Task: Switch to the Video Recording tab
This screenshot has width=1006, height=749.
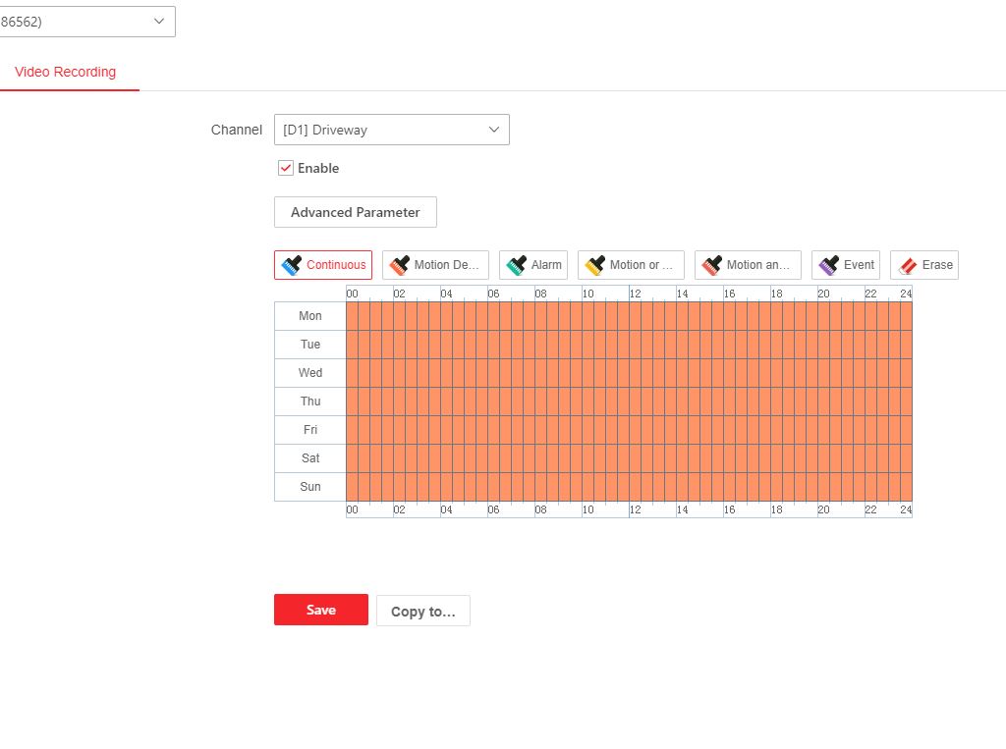Action: point(66,73)
